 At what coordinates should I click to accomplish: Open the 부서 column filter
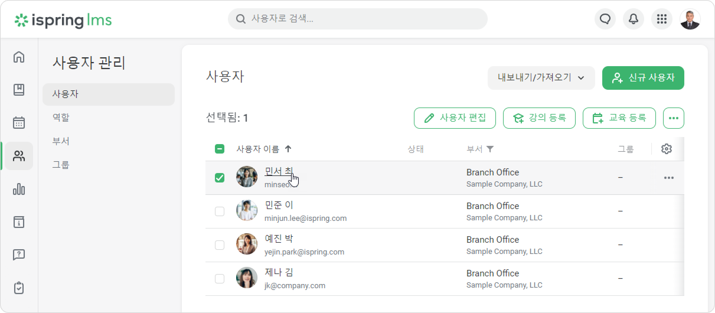pyautogui.click(x=490, y=149)
